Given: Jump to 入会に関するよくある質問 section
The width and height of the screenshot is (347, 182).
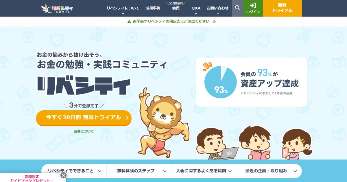Looking at the screenshot, I should pyautogui.click(x=204, y=171).
